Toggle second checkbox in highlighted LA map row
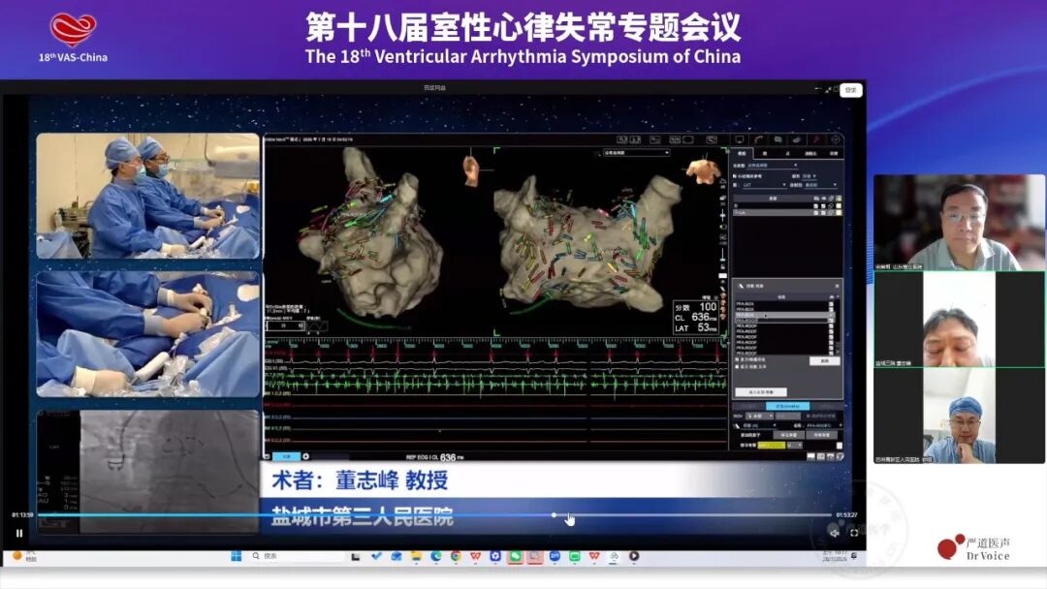Screen dimensions: 1047x589 [823, 213]
